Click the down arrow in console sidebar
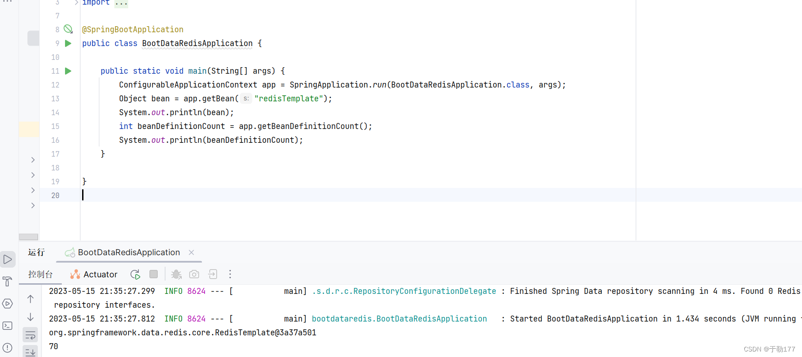802x357 pixels. 30,317
